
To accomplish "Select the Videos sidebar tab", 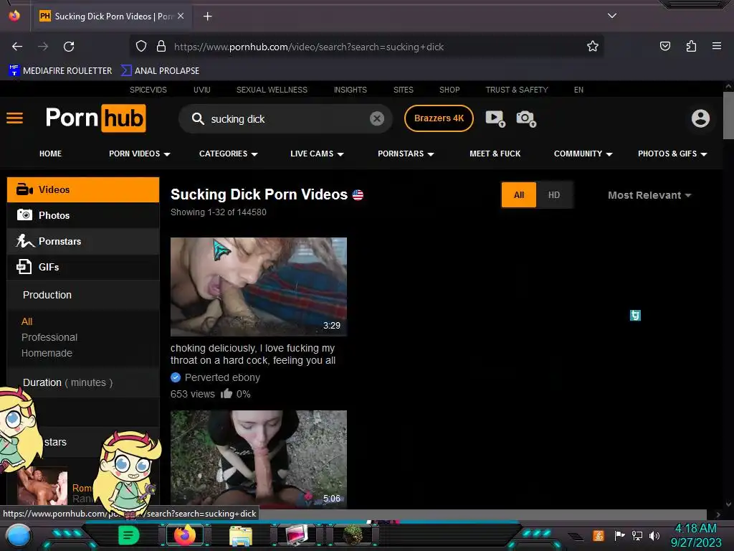I will coord(83,189).
